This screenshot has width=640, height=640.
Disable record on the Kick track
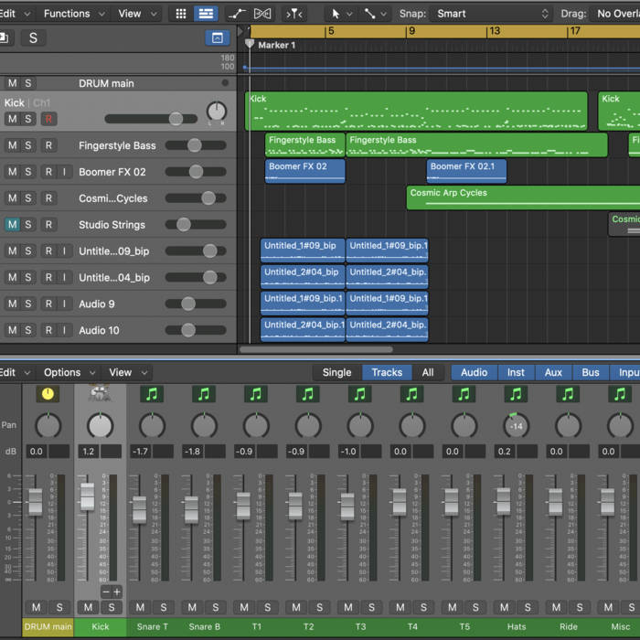pyautogui.click(x=48, y=119)
